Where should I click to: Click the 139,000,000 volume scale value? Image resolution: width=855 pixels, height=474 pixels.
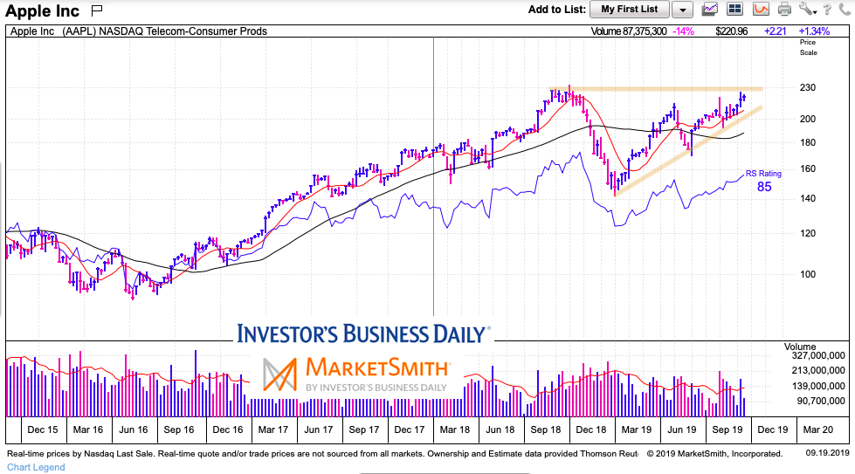pos(818,386)
